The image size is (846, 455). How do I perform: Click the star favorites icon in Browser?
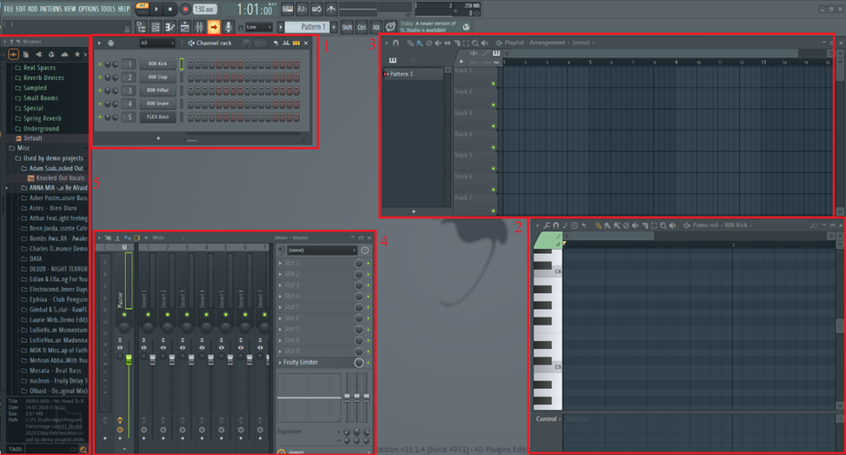77,55
